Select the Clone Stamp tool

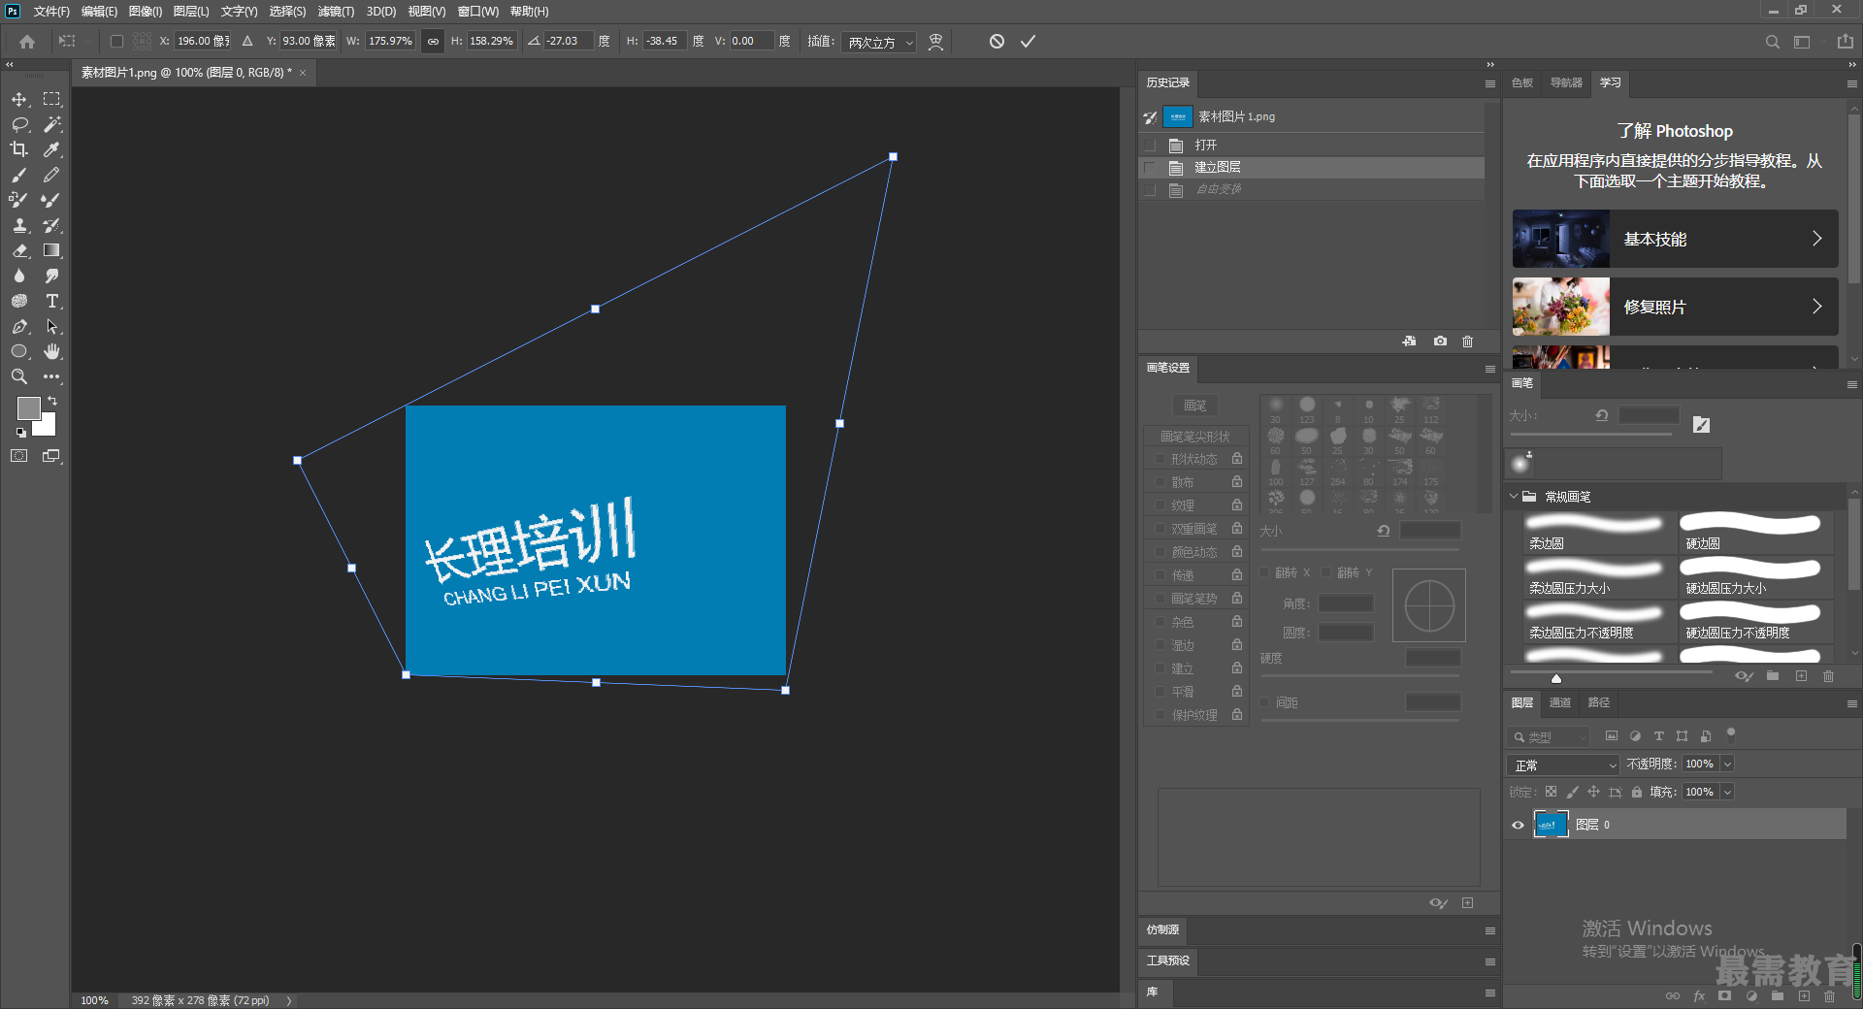coord(19,225)
